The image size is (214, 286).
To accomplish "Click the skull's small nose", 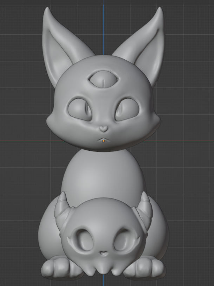I will pyautogui.click(x=103, y=253).
